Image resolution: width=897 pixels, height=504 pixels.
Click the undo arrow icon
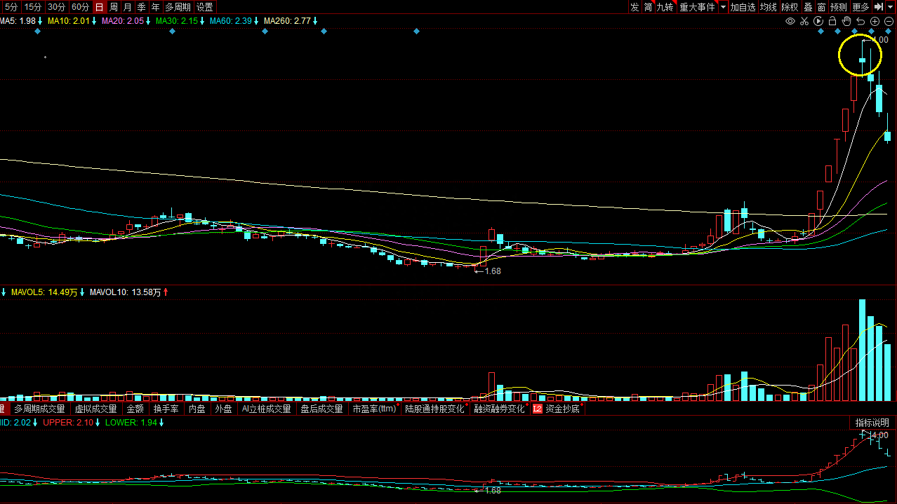pyautogui.click(x=861, y=21)
